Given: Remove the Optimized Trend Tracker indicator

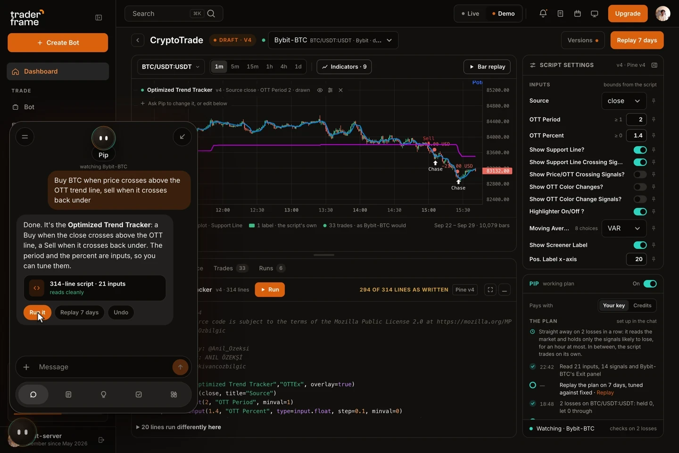Looking at the screenshot, I should (340, 90).
